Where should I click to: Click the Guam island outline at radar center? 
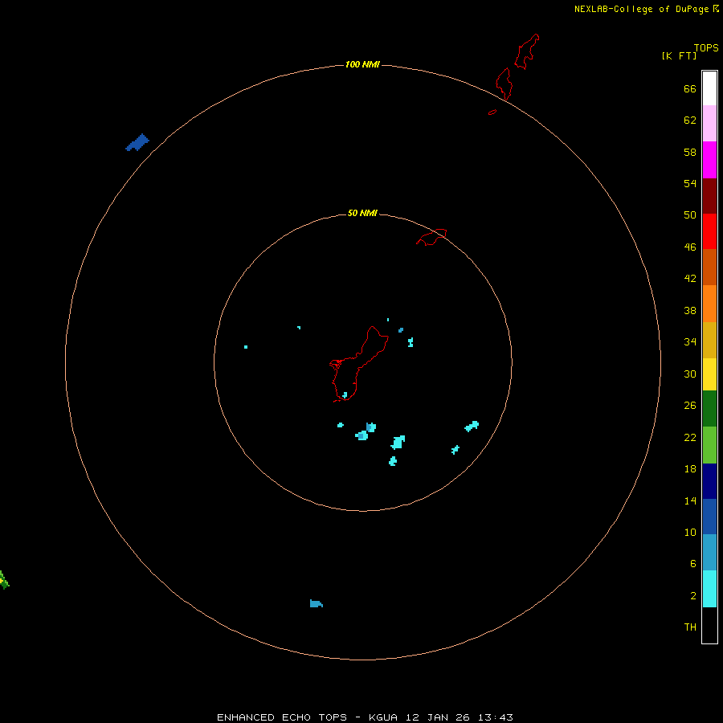(x=359, y=364)
